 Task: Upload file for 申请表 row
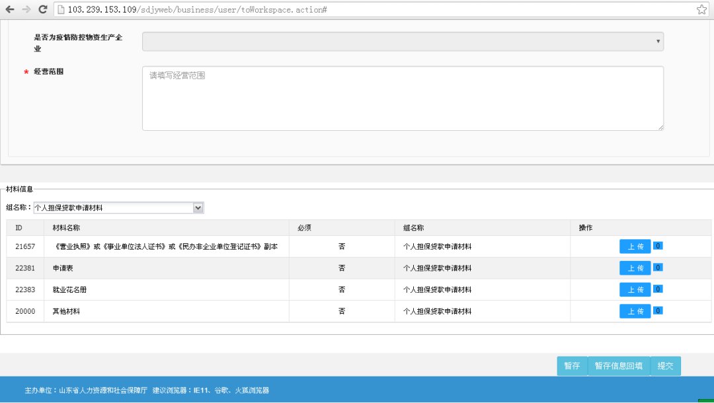(635, 268)
